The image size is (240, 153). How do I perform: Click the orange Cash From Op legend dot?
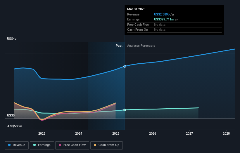click(x=95, y=145)
